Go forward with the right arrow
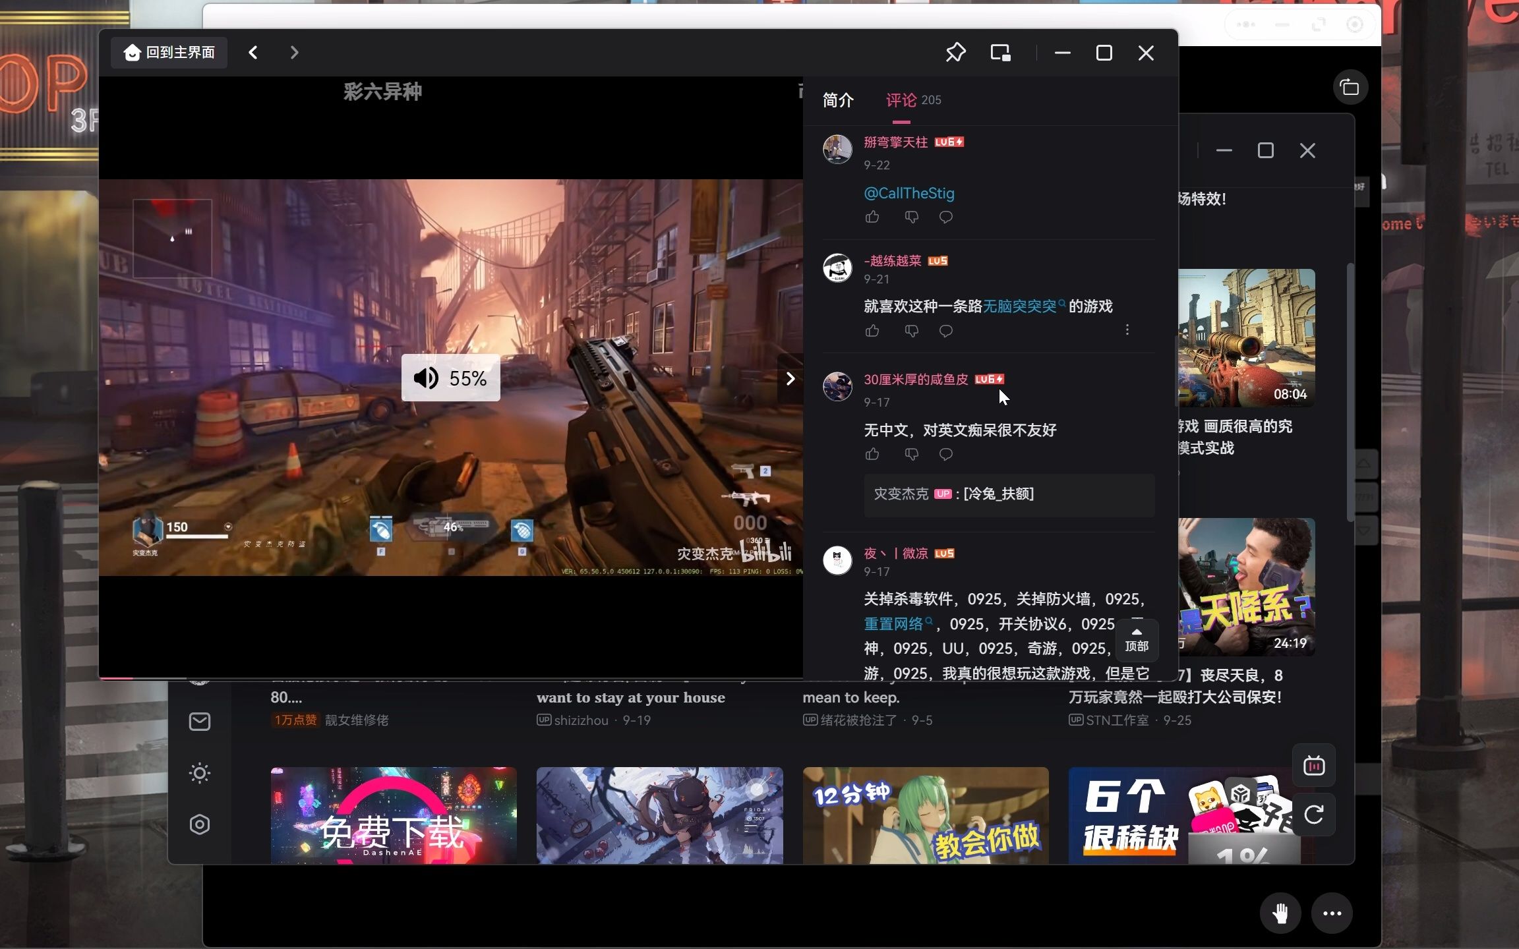The image size is (1519, 949). click(x=294, y=52)
